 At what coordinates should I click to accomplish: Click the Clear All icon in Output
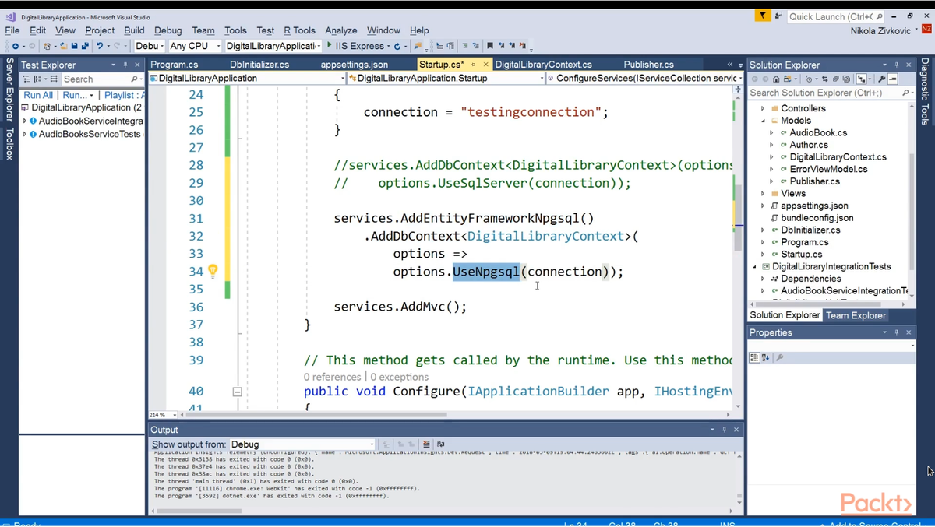point(426,444)
